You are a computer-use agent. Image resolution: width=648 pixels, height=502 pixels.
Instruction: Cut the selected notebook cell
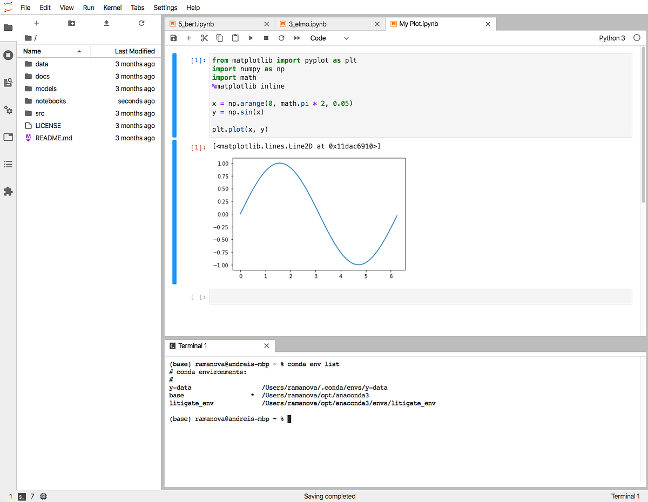204,38
